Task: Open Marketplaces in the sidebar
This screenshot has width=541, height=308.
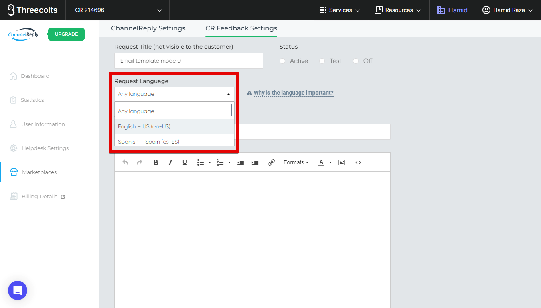Action: coord(39,172)
